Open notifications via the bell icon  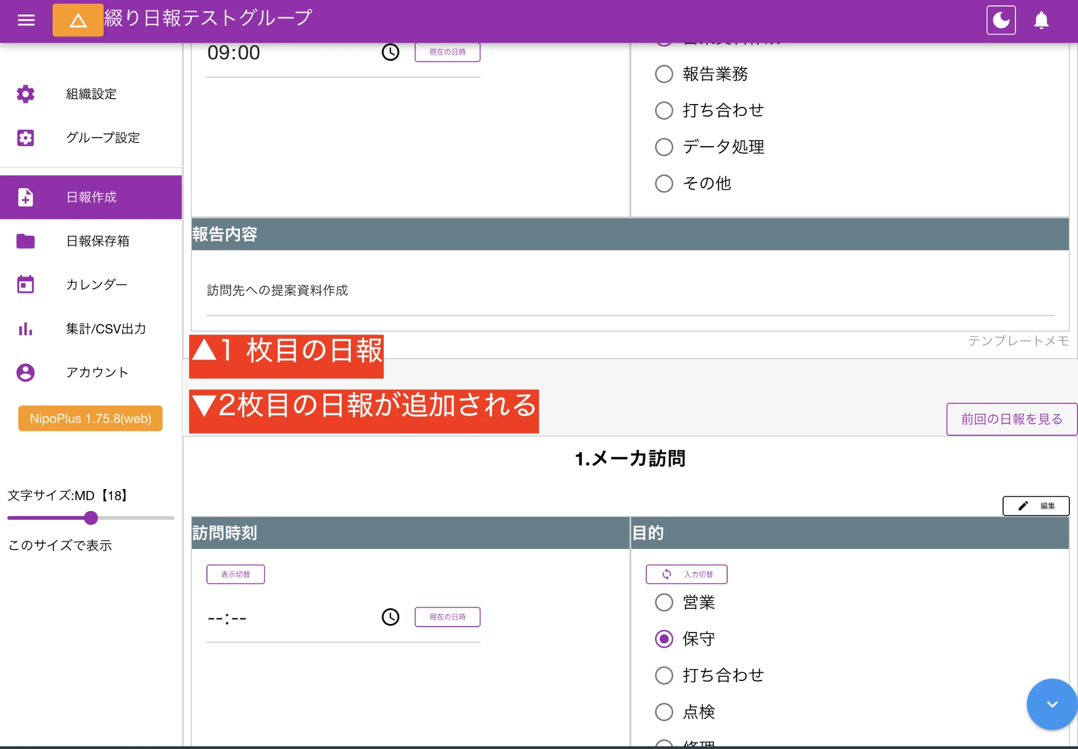[1042, 20]
